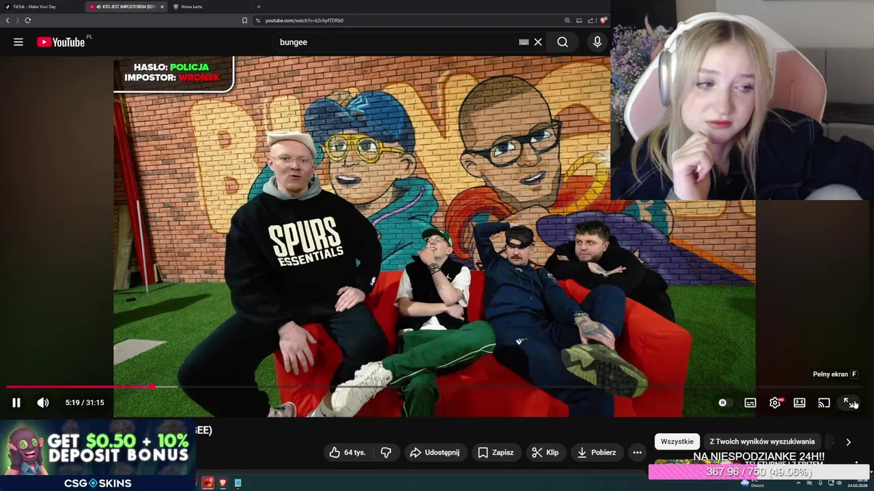Go forward with the browser forward arrow
This screenshot has width=874, height=491.
click(x=17, y=20)
